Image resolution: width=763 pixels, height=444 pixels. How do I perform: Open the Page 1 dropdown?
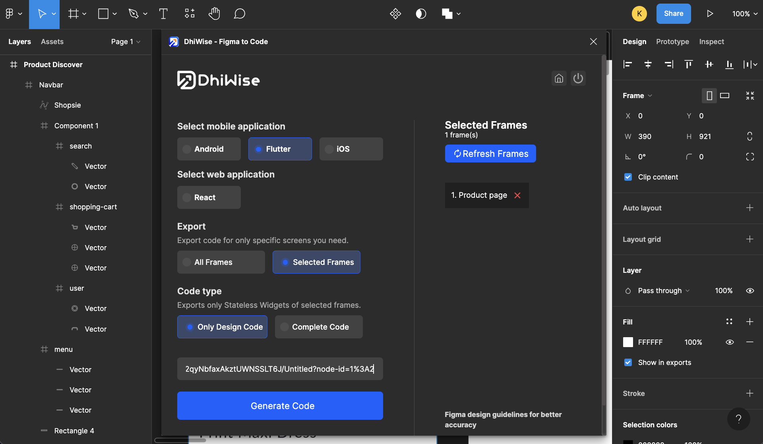pos(126,42)
